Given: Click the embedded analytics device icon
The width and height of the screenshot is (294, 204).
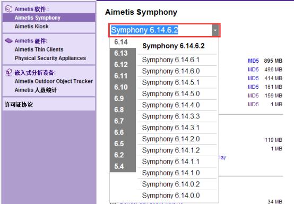Looking at the screenshot, I should (8, 72).
